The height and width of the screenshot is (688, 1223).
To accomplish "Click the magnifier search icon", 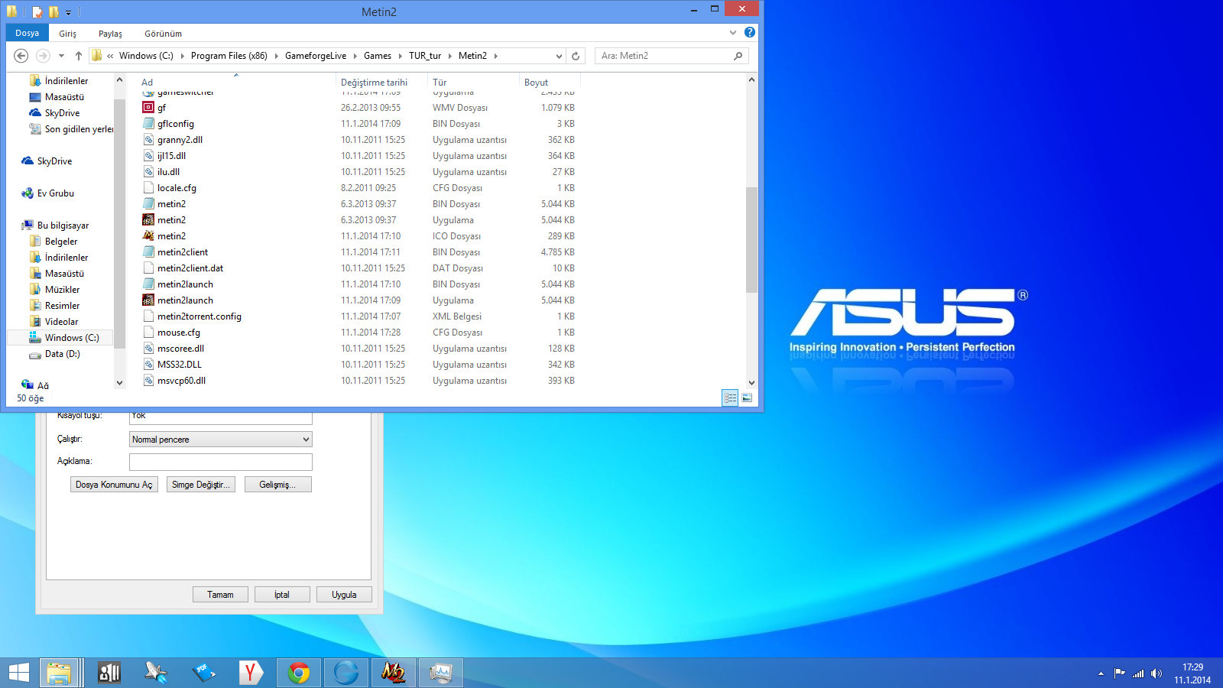I will (738, 56).
